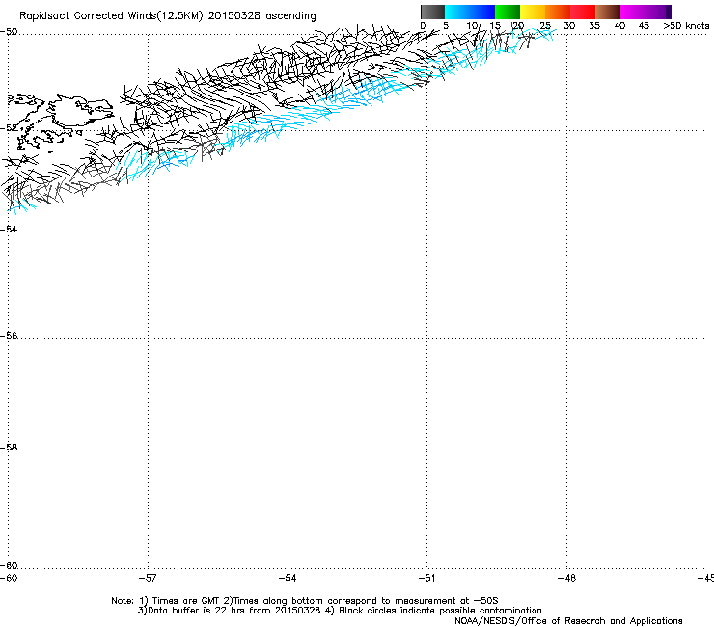Click the 'Rapidscat Corrected Winds(12.5KM)' title text

tap(111, 15)
